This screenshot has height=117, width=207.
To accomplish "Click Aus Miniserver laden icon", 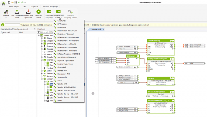I will (17, 12).
